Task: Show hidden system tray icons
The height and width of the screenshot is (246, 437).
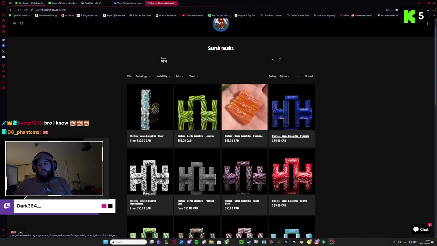Action: point(394,242)
